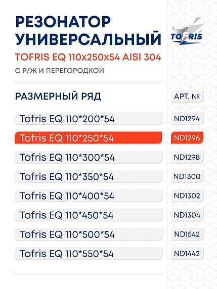Click the АРТ. № column header
Screen dimensions: 217x289
[187, 96]
